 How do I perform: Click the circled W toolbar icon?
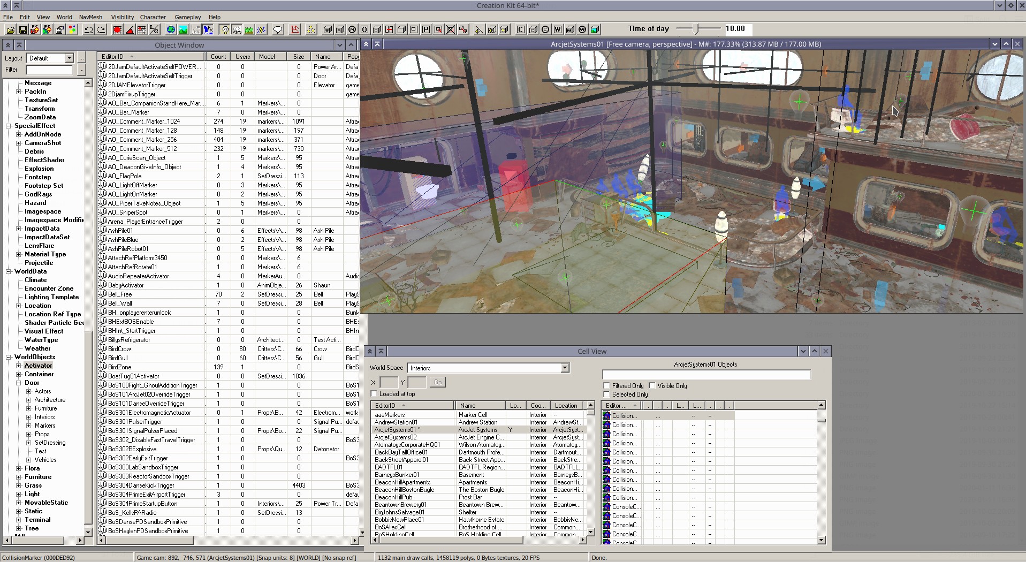[x=582, y=29]
